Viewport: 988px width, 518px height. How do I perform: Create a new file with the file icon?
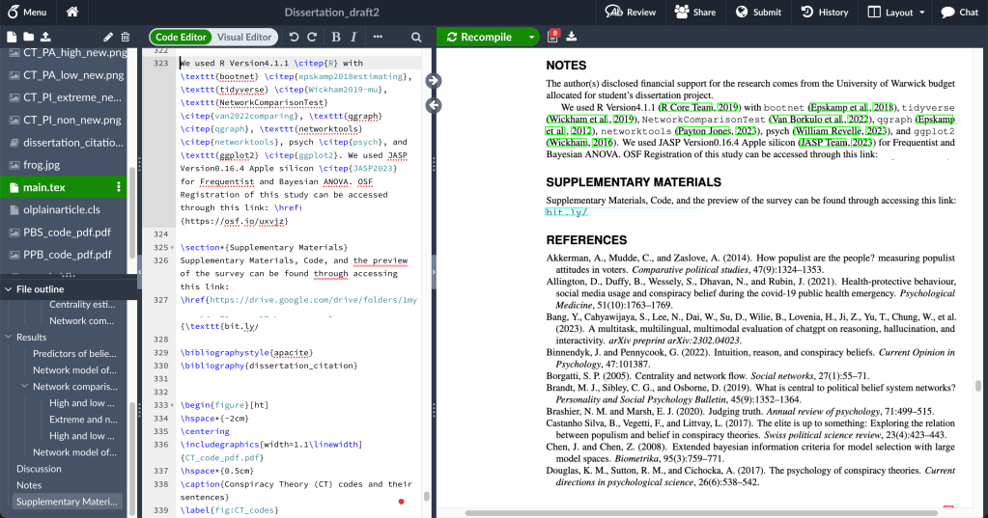[x=13, y=37]
